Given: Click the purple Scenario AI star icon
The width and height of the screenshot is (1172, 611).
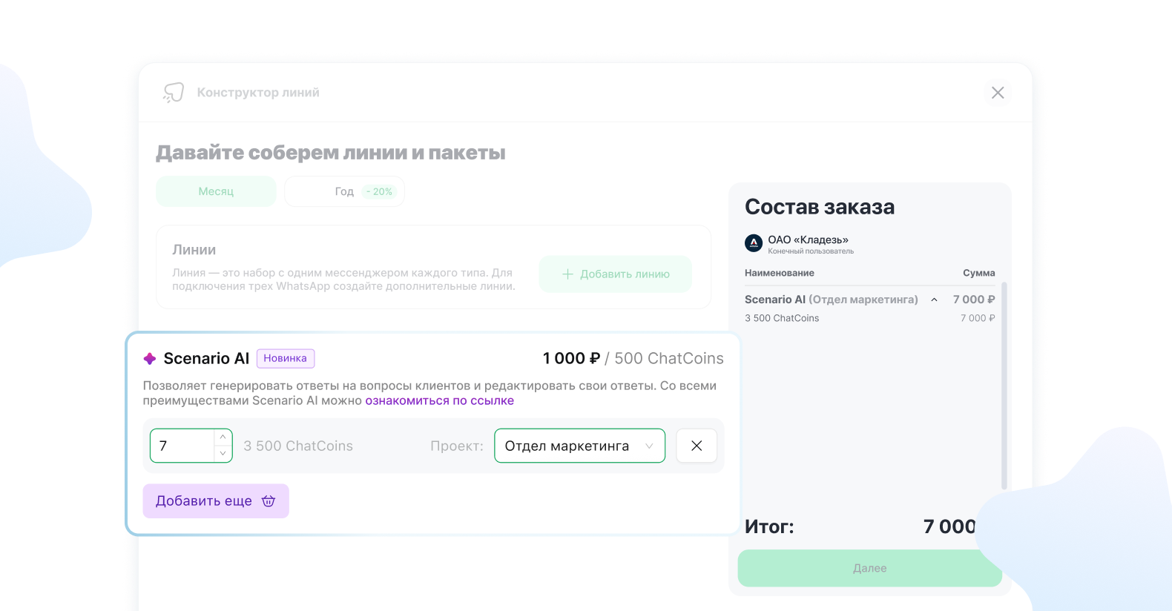Looking at the screenshot, I should (150, 359).
